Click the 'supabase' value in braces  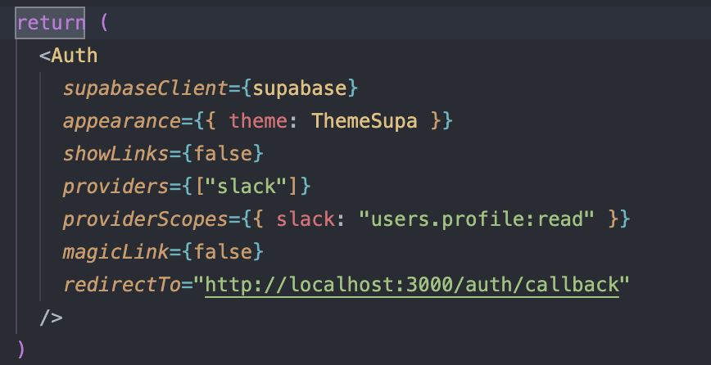pos(299,88)
